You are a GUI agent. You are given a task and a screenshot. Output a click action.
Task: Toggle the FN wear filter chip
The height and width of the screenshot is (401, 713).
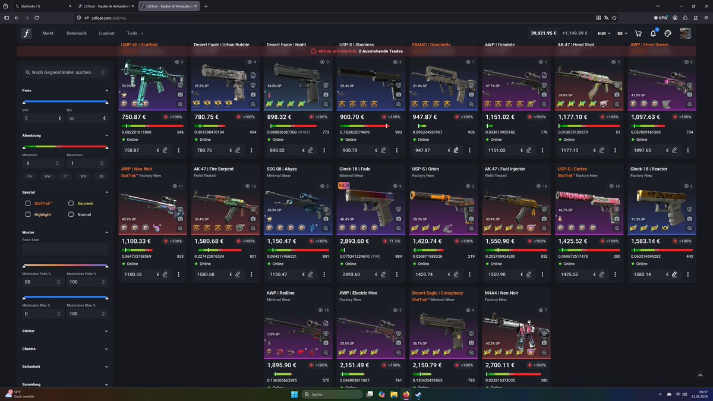[30, 176]
